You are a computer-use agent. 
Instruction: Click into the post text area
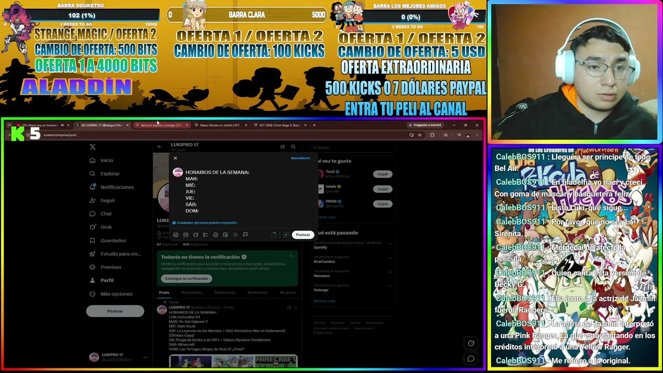pos(248,192)
